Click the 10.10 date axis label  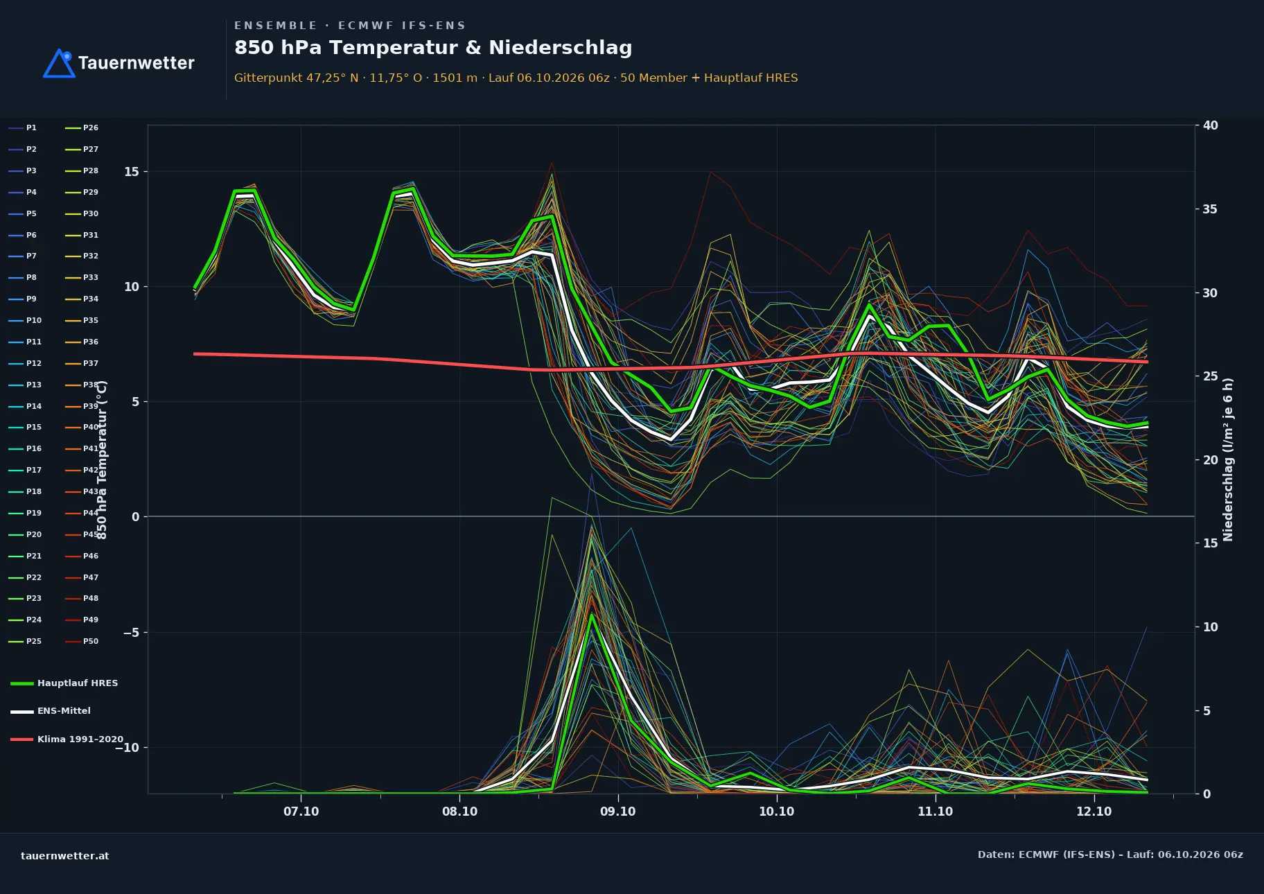pos(776,812)
